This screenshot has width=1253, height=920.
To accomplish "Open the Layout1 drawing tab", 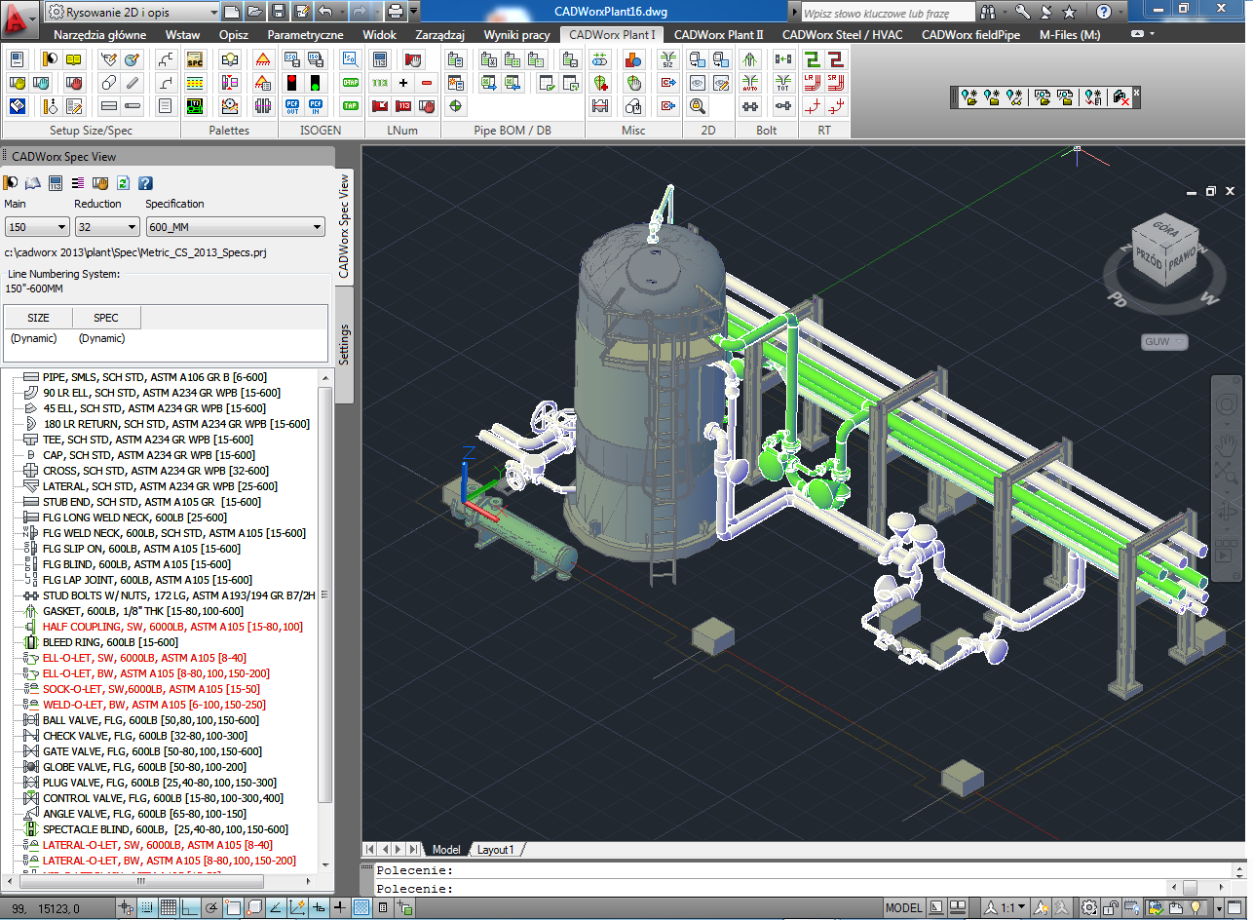I will click(x=495, y=850).
